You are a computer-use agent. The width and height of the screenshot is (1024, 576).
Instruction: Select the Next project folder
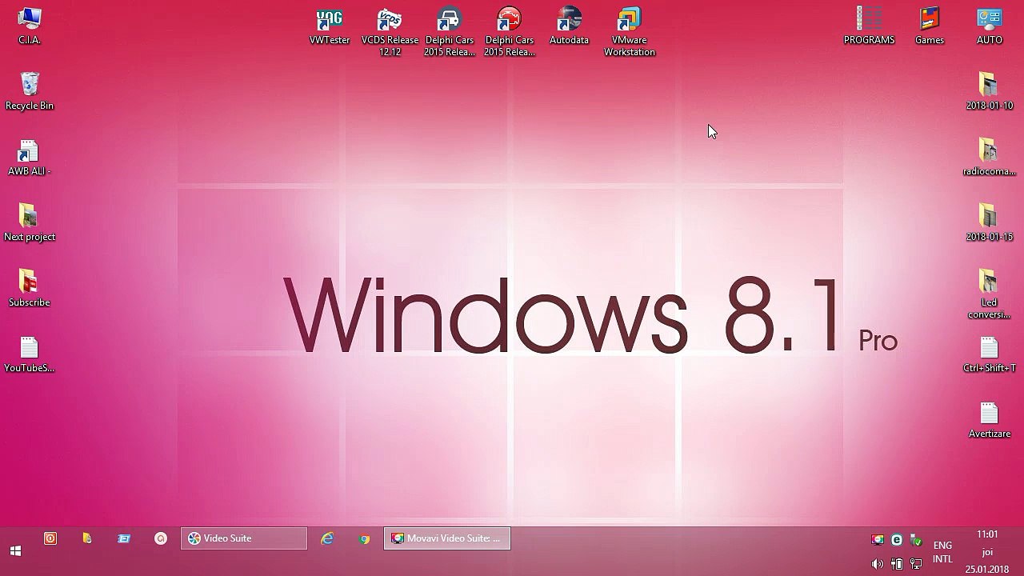(30, 222)
